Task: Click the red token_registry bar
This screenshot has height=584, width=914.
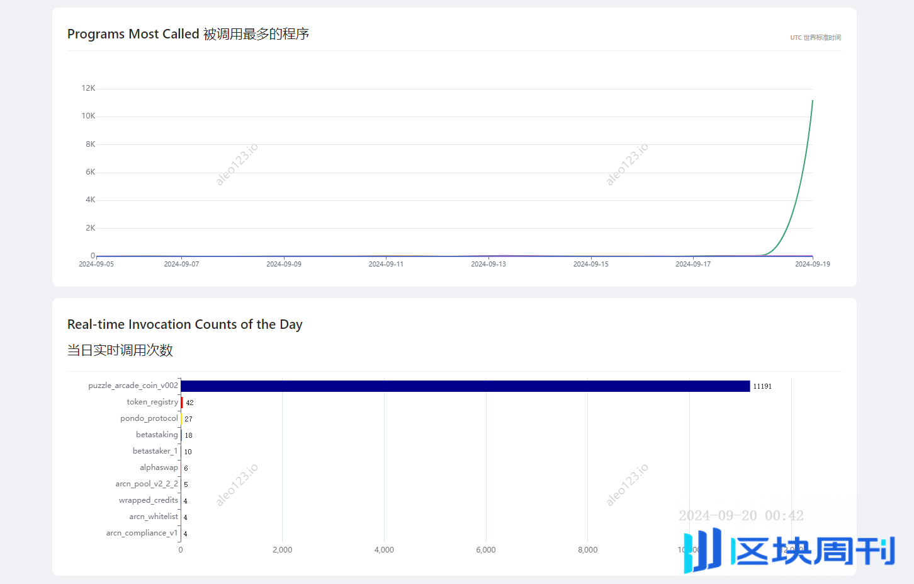Action: (x=182, y=403)
